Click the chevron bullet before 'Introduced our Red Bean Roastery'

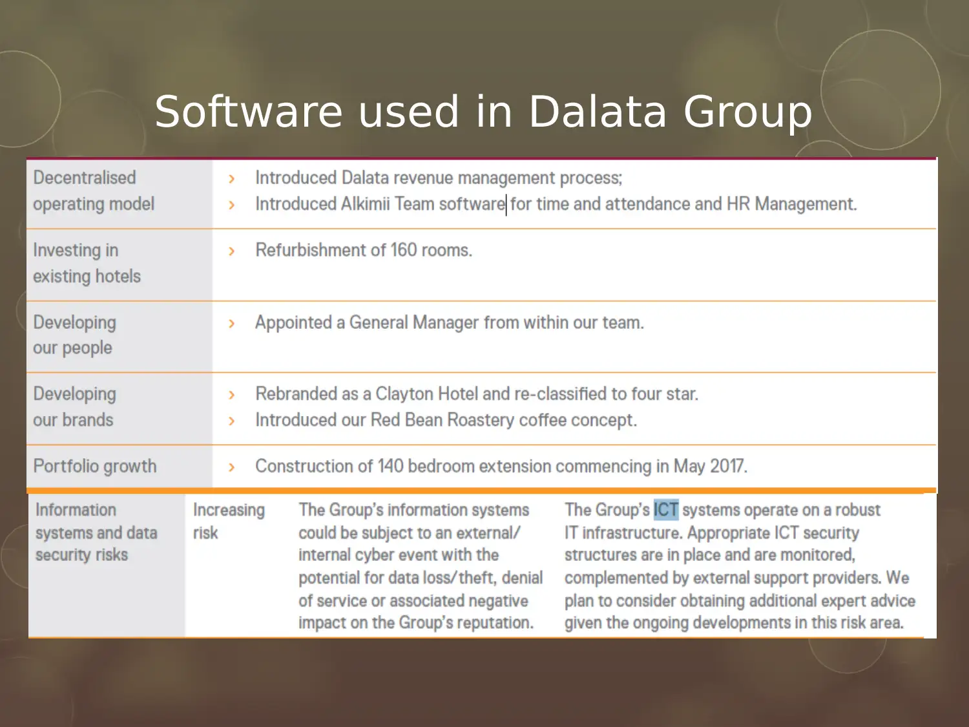tap(232, 421)
